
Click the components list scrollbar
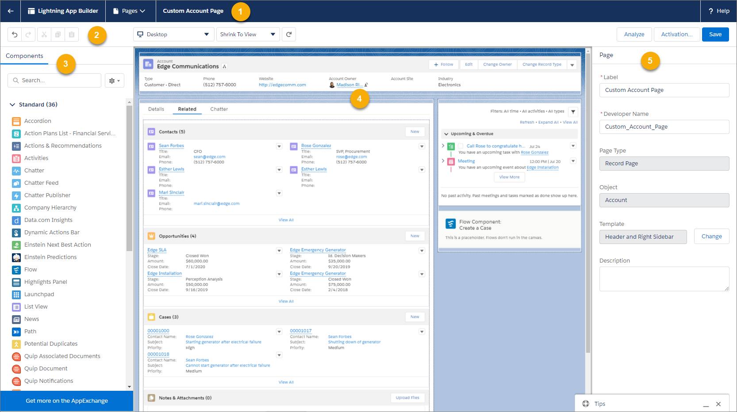click(x=129, y=177)
